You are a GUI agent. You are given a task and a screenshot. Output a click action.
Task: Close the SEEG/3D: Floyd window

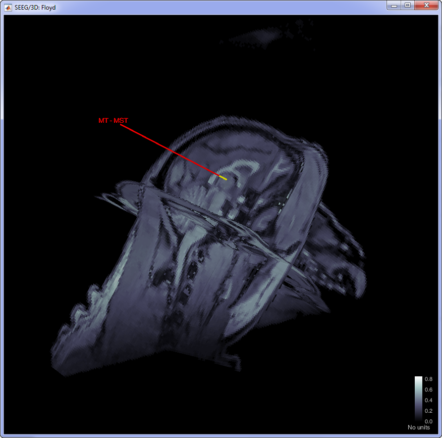point(426,5)
